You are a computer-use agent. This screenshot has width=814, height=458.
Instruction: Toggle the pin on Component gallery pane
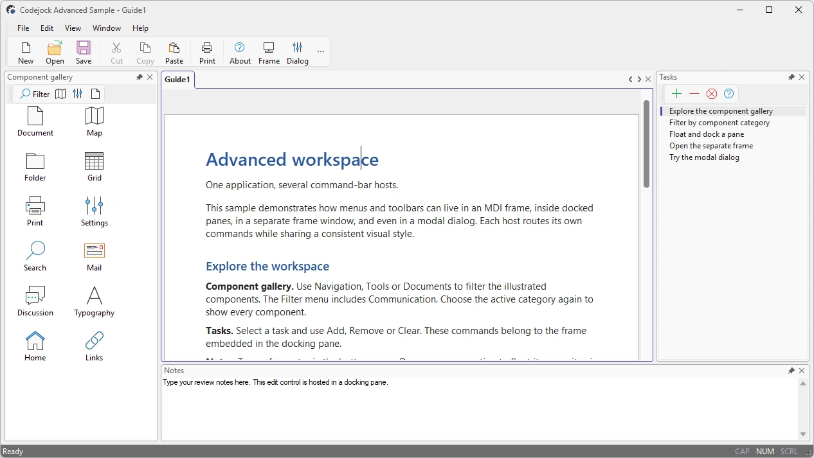(140, 77)
